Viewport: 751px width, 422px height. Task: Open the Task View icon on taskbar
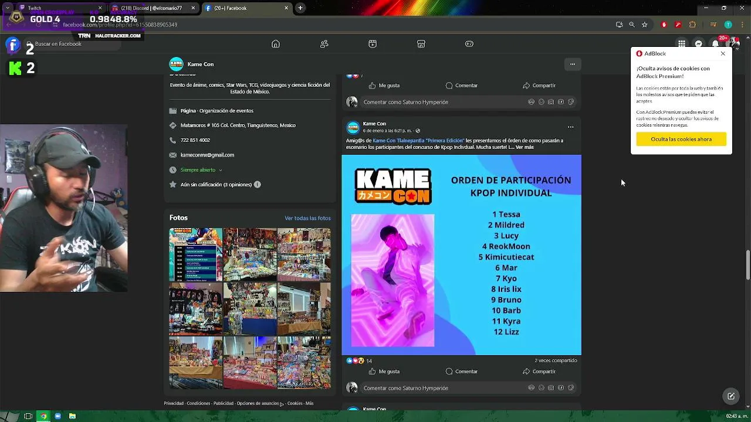(28, 416)
